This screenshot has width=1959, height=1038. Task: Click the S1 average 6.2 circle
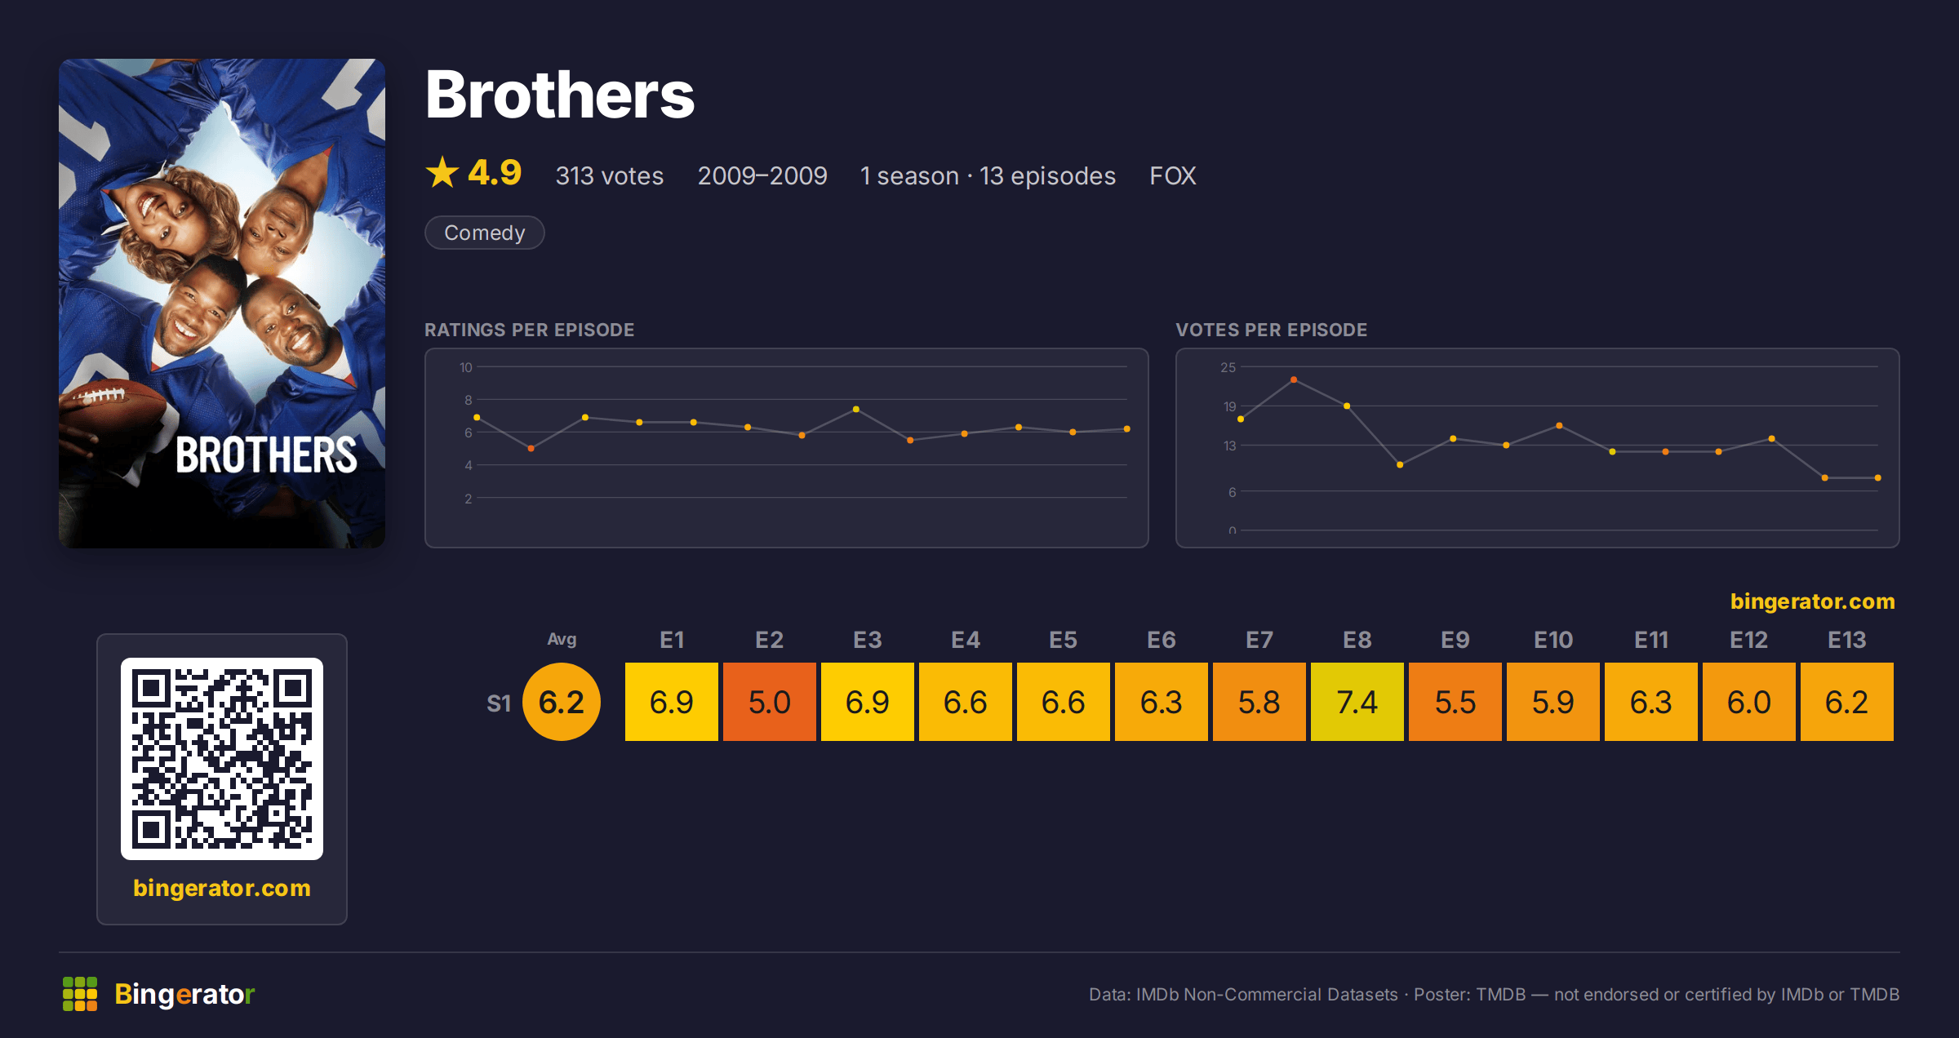(x=562, y=702)
